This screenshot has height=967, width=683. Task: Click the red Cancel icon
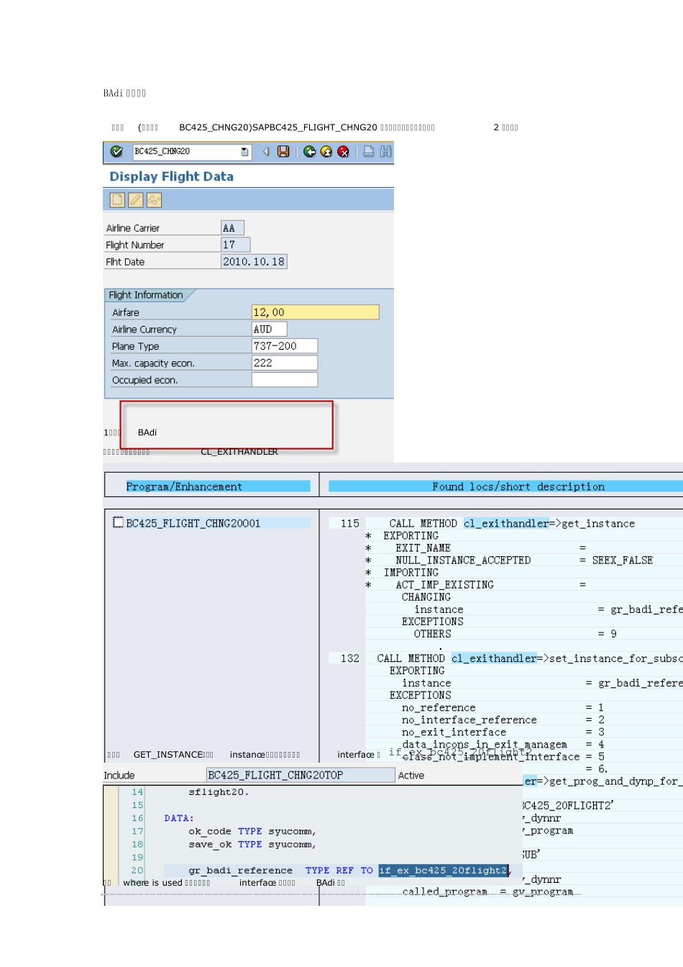tap(343, 151)
